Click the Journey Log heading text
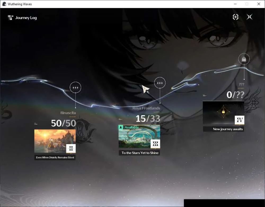This screenshot has width=265, height=207. click(26, 18)
